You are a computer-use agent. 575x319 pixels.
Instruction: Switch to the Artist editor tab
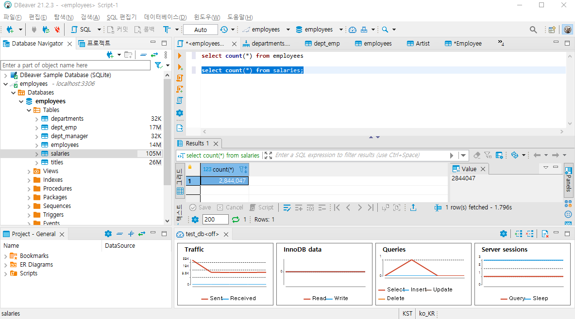coord(418,43)
